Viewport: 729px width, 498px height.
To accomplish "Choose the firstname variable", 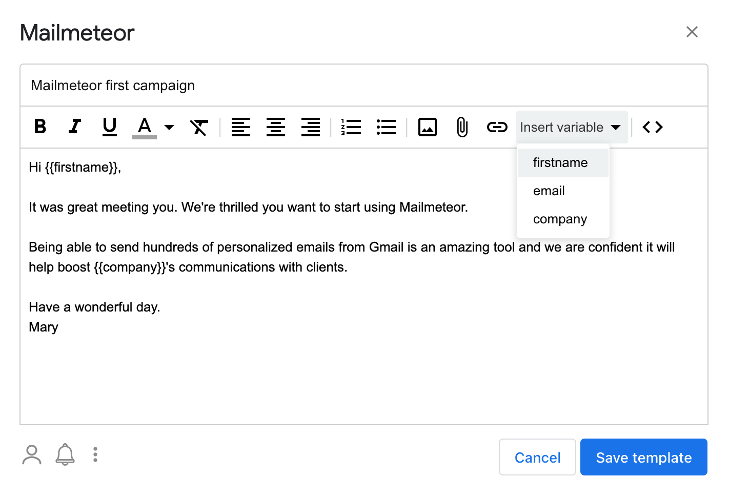I will tap(563, 162).
